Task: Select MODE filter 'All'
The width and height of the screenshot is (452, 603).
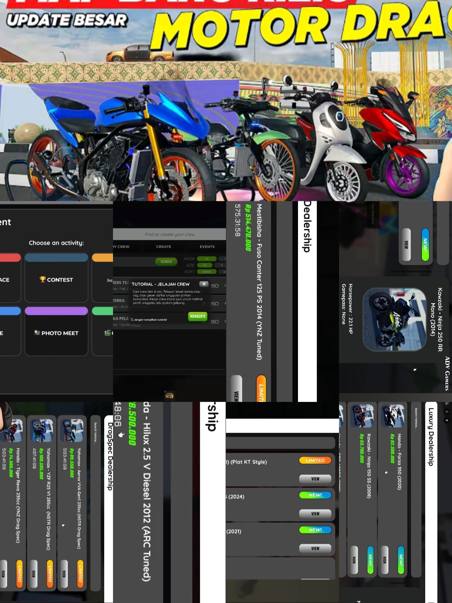Action: [x=207, y=259]
